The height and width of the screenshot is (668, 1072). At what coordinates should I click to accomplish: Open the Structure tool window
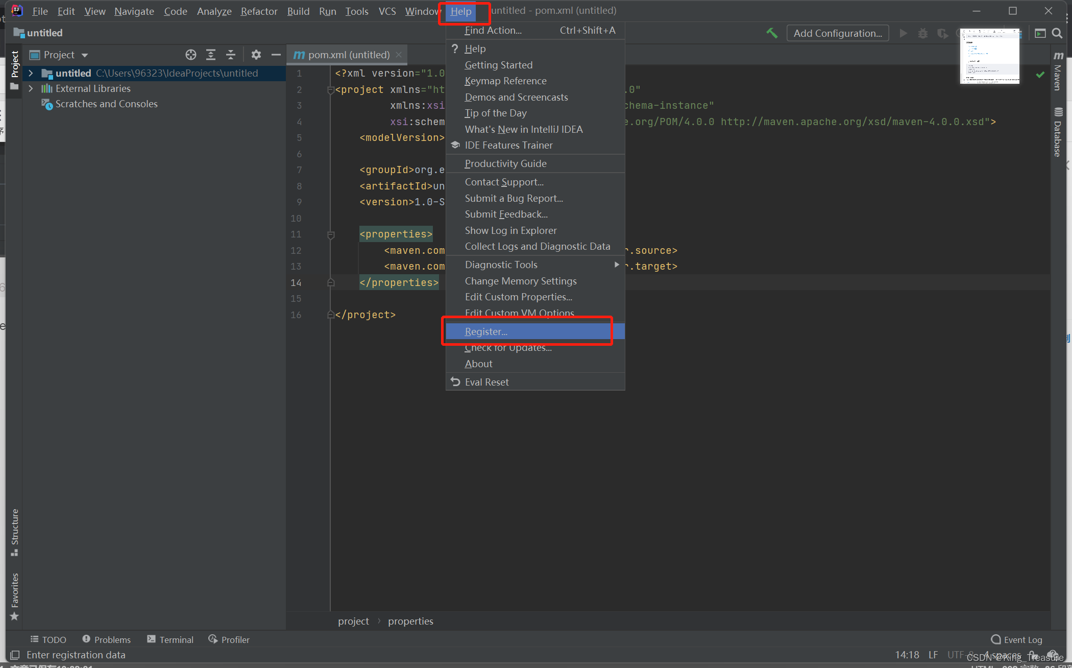(x=14, y=533)
